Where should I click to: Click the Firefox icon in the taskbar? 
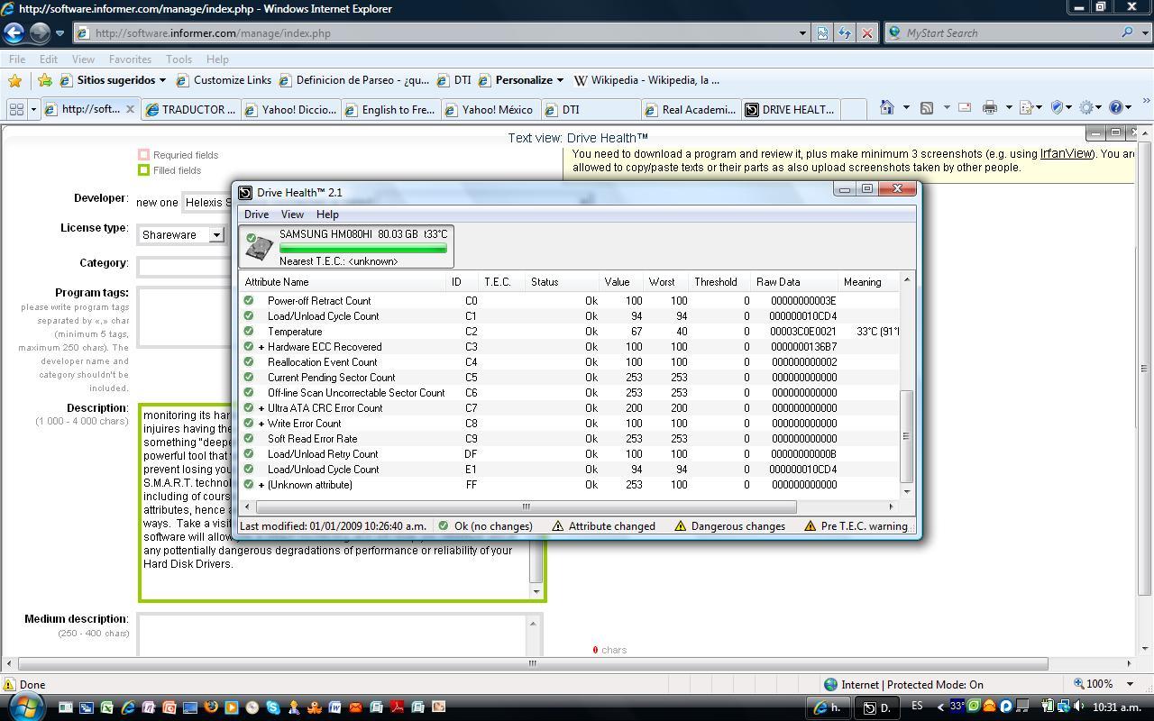(x=210, y=707)
